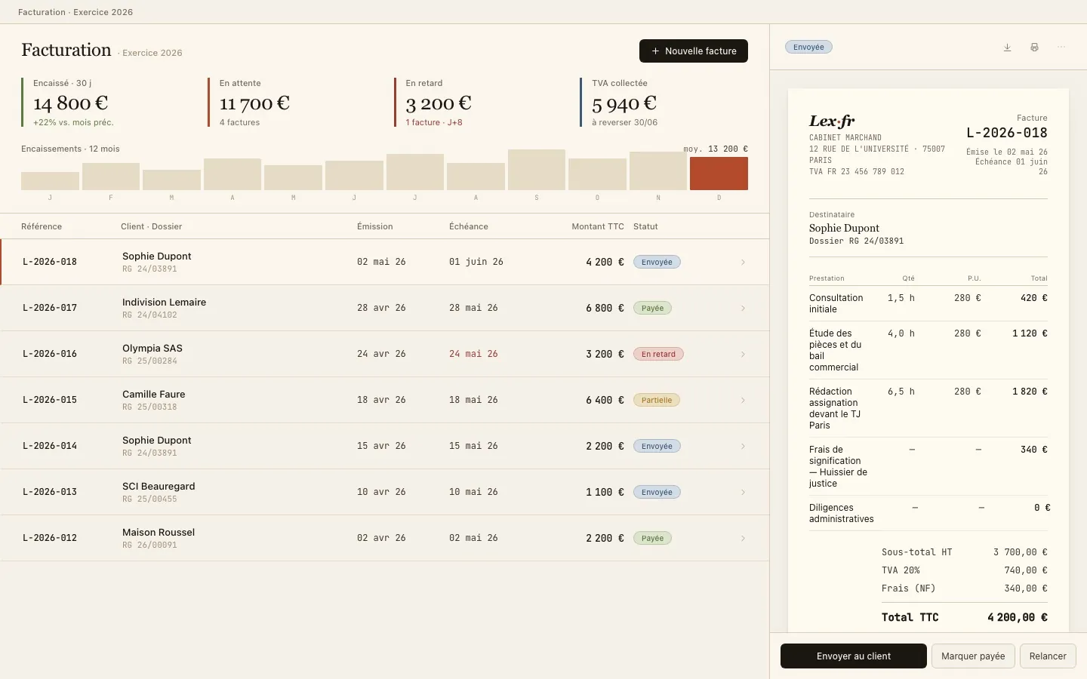This screenshot has width=1087, height=679.
Task: Click Envoyée badge in invoice preview header
Action: point(808,47)
